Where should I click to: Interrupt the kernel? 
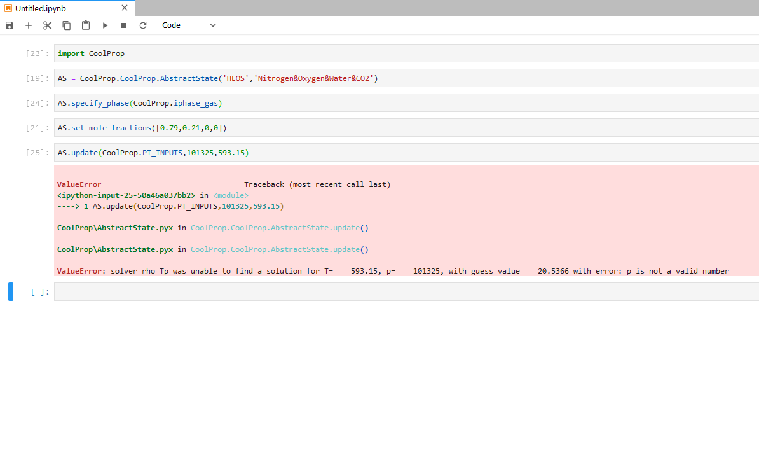pyautogui.click(x=123, y=25)
